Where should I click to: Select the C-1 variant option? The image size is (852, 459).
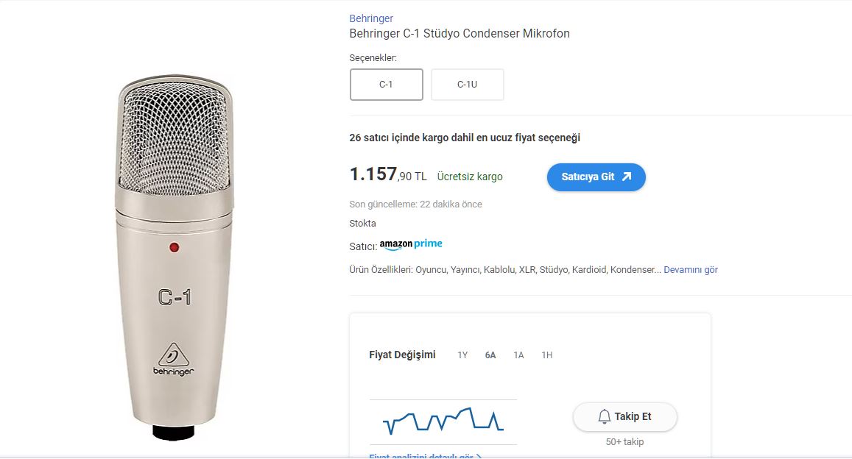(x=386, y=85)
